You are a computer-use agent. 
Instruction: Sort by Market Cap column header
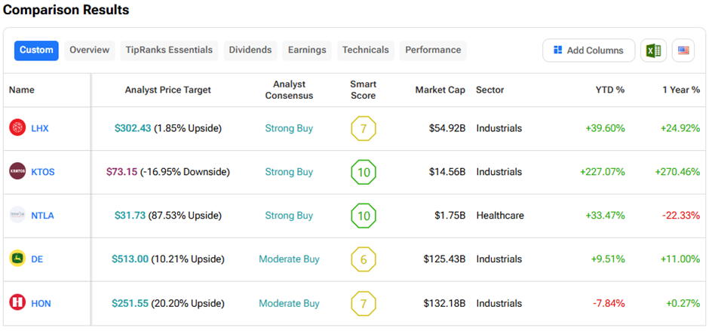pos(440,90)
